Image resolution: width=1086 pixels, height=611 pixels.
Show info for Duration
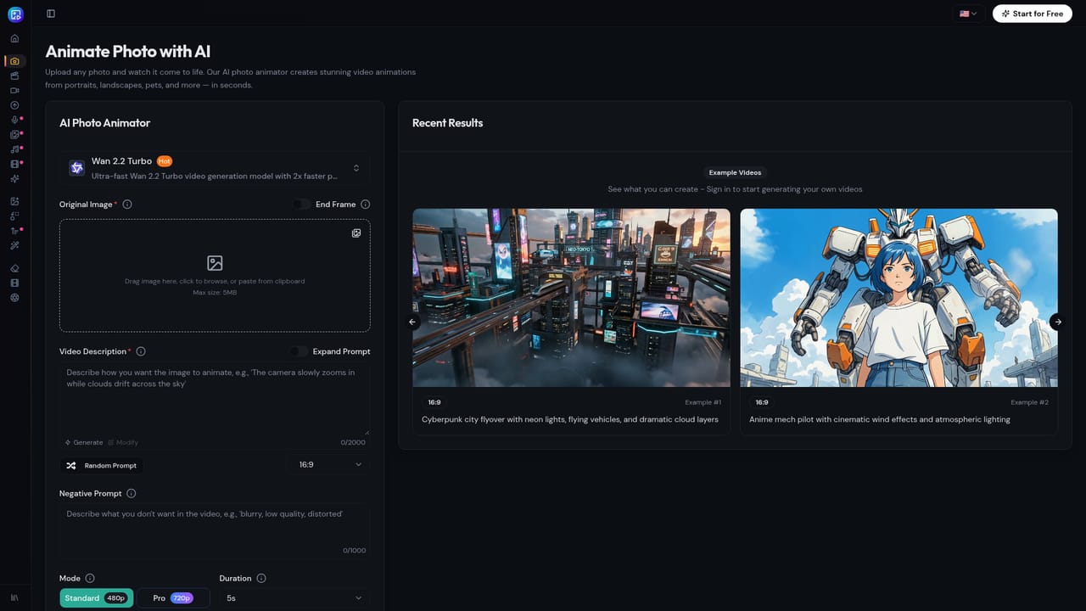(261, 579)
